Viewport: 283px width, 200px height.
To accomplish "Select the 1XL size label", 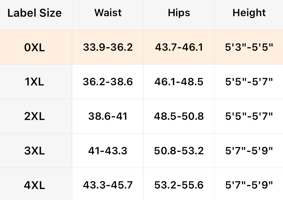I will pyautogui.click(x=35, y=82).
